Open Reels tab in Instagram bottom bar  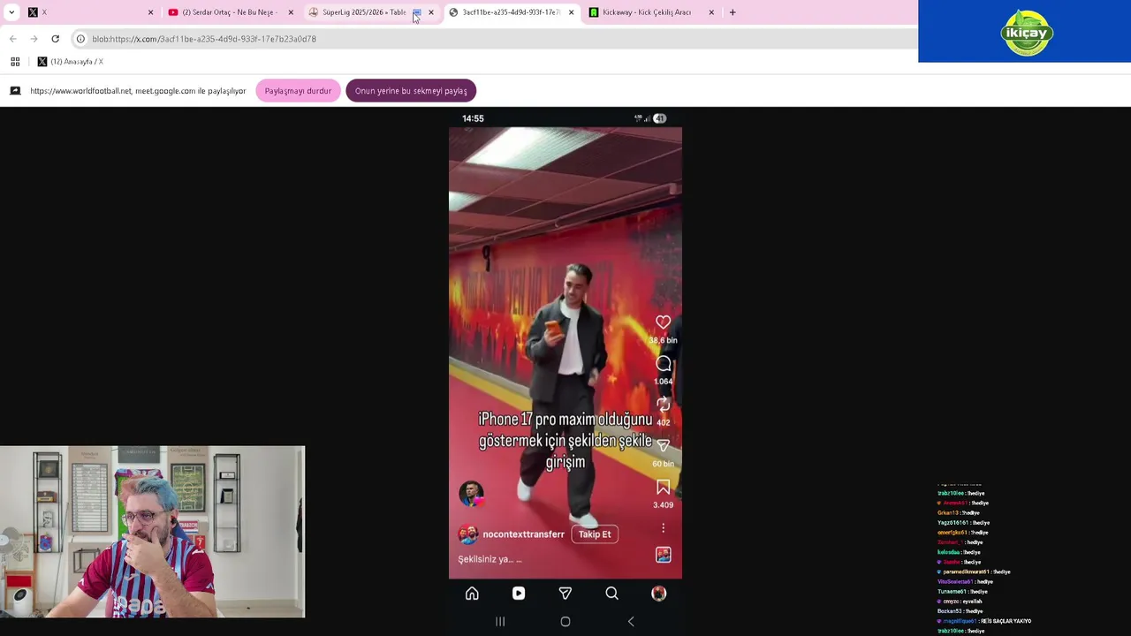pos(519,594)
